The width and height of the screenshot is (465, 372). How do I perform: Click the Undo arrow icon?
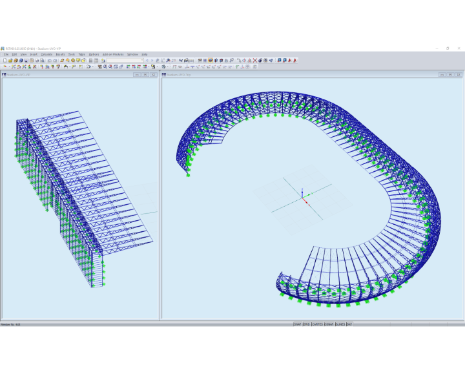[50, 60]
